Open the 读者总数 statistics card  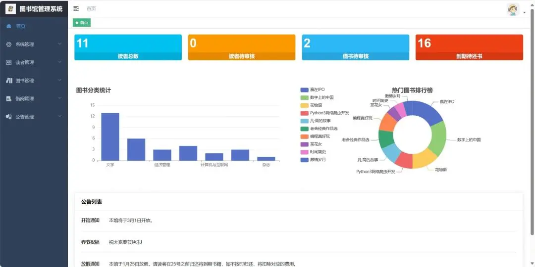point(128,47)
